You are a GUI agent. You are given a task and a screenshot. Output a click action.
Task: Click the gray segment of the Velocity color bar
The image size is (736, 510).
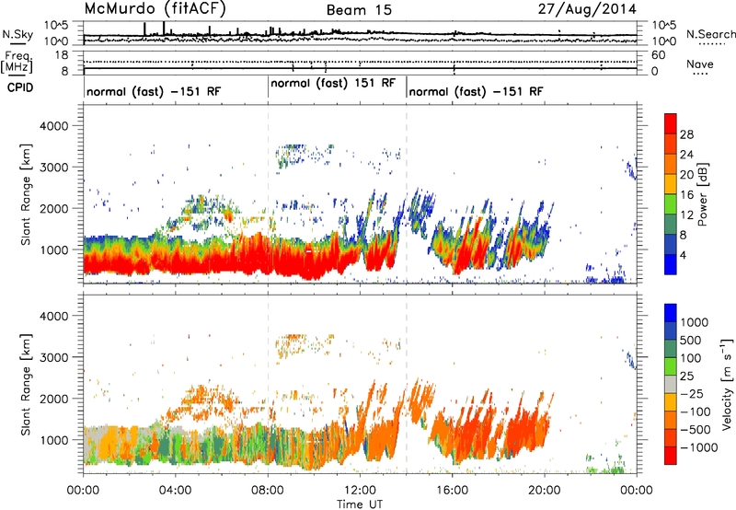point(671,384)
